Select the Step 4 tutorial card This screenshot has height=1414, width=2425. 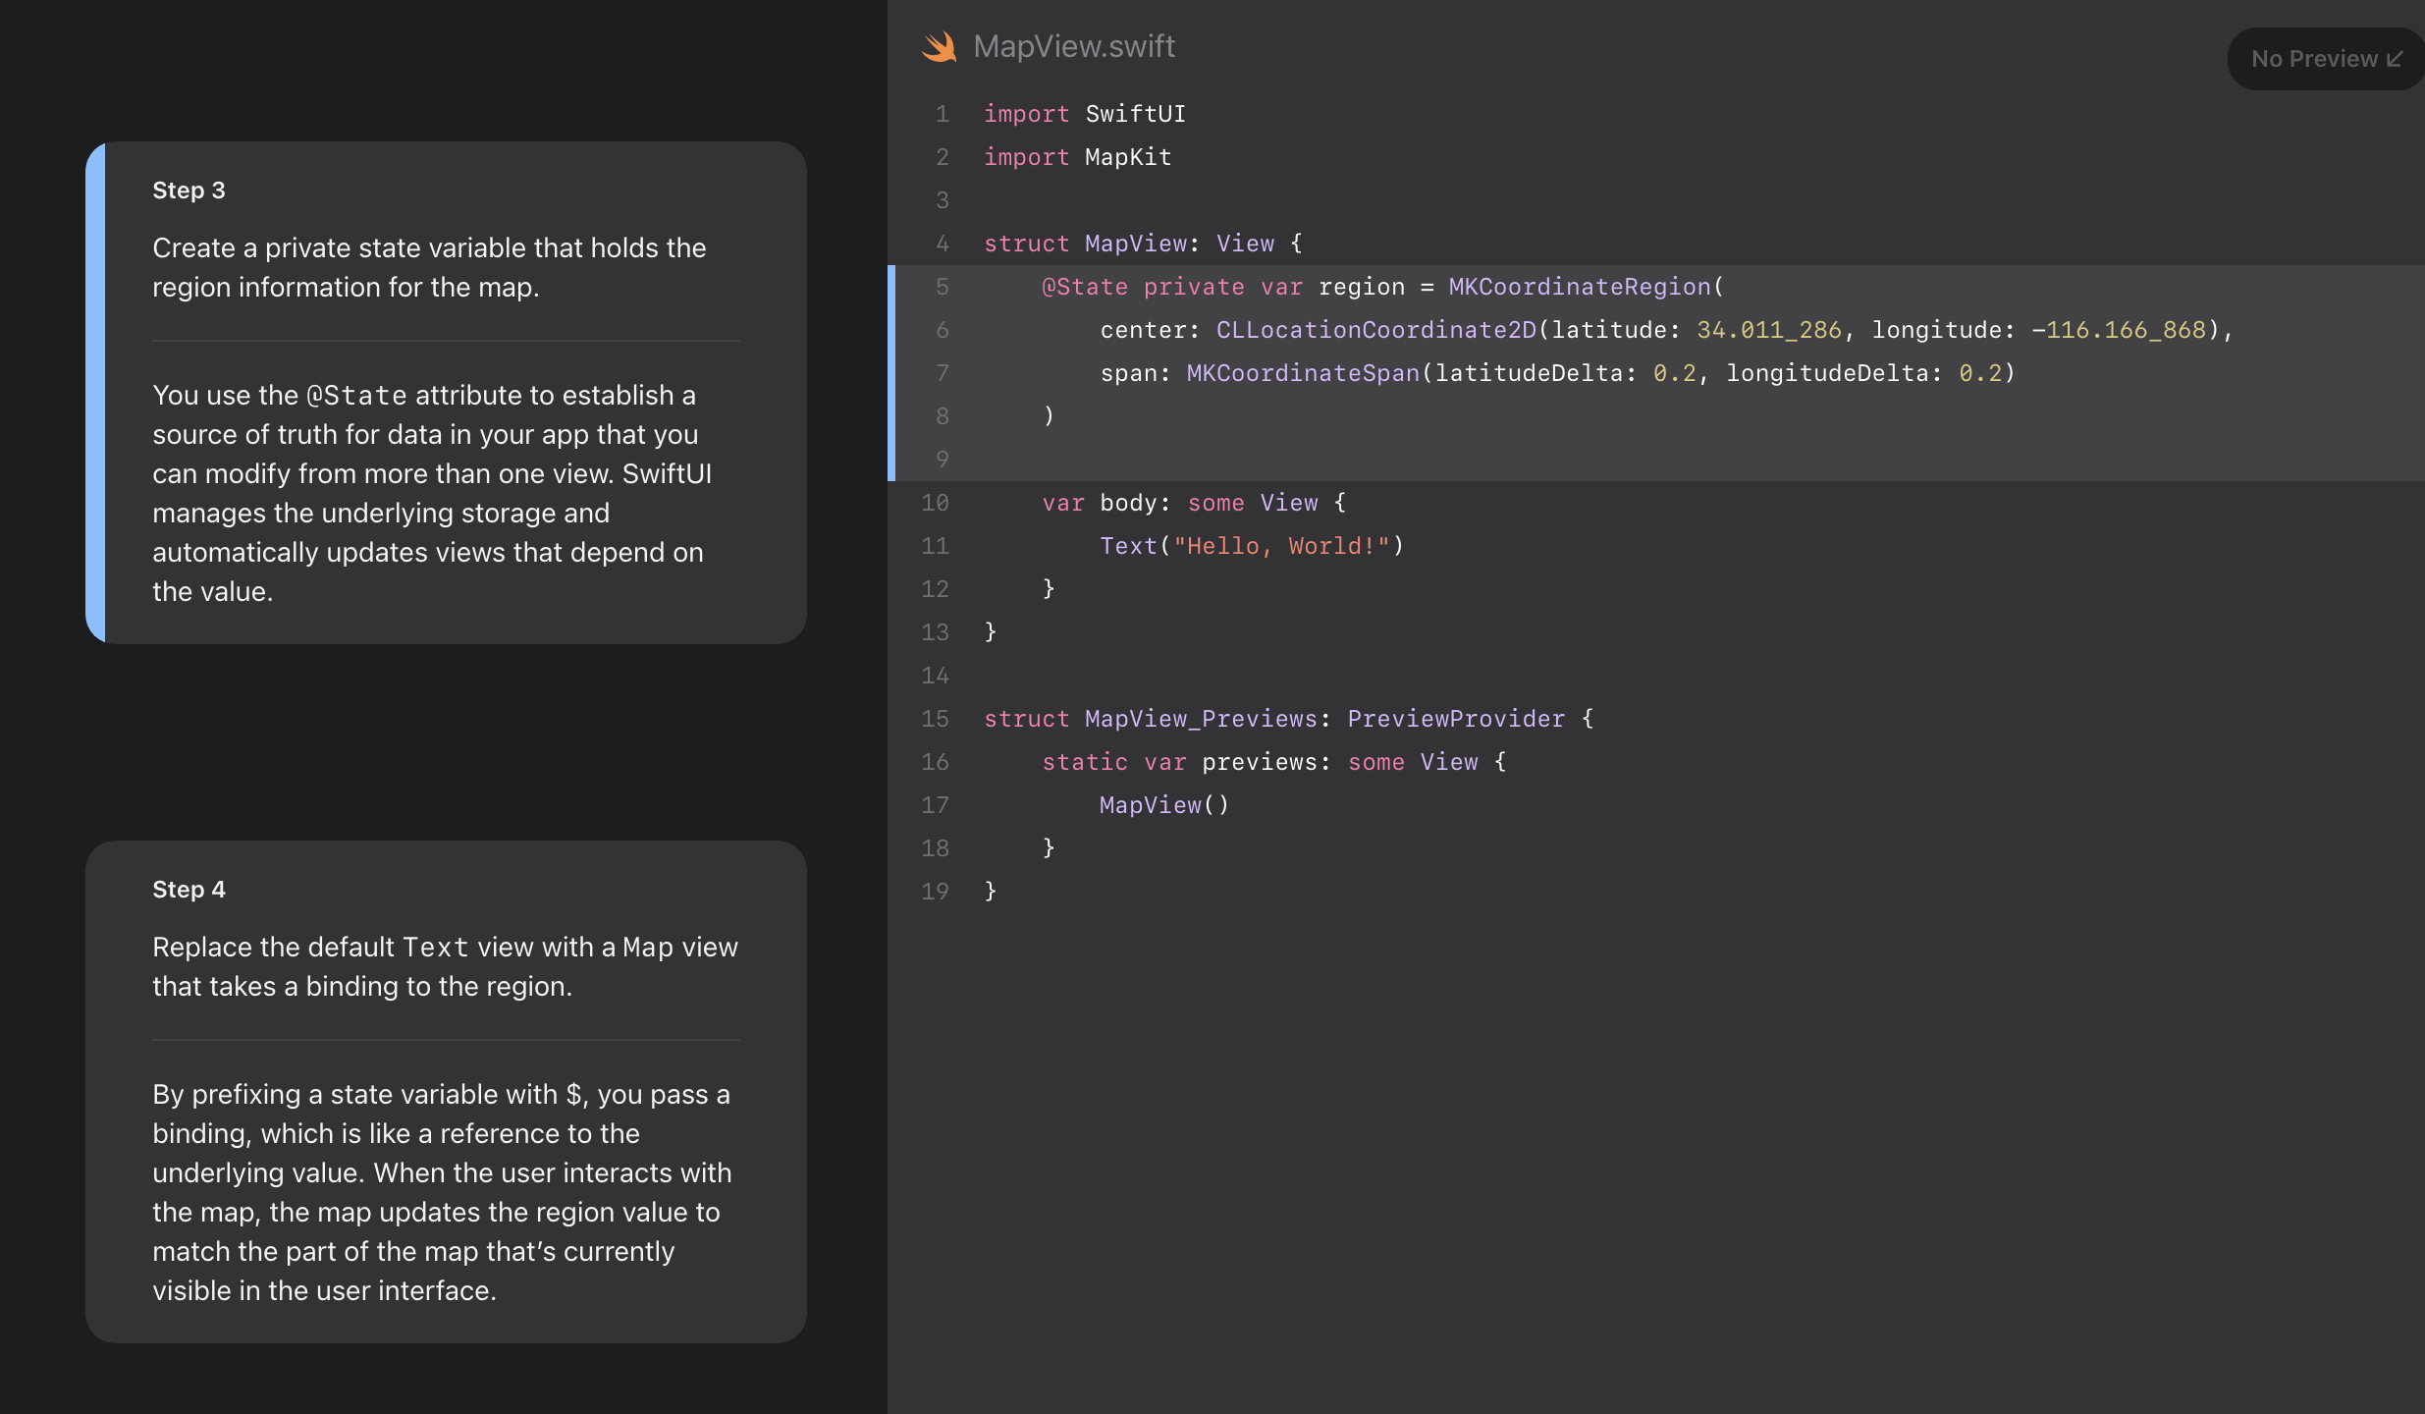(446, 1090)
